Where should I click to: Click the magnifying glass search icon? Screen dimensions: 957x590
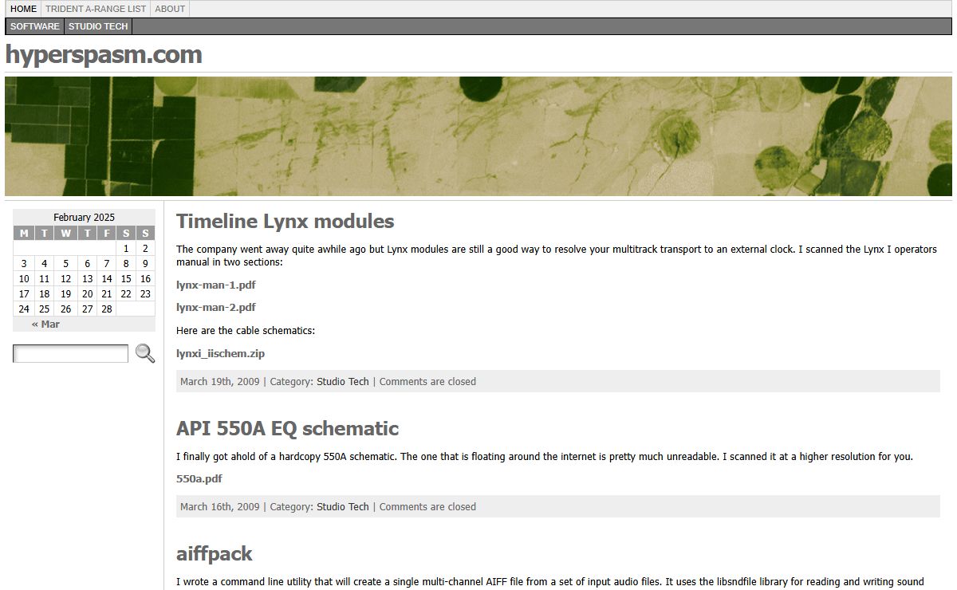pyautogui.click(x=144, y=353)
